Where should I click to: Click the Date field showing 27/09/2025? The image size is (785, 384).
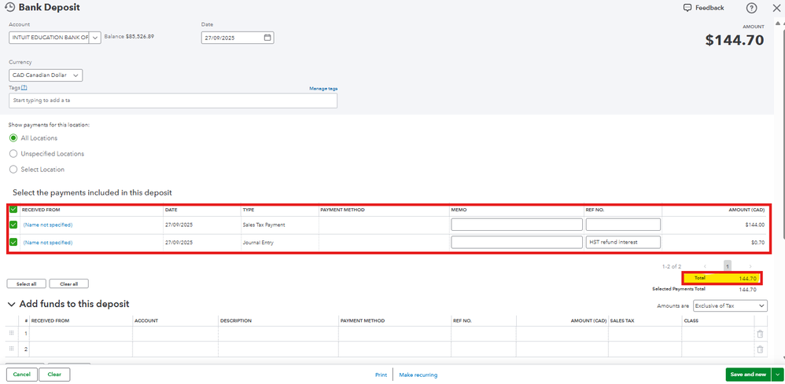point(238,38)
